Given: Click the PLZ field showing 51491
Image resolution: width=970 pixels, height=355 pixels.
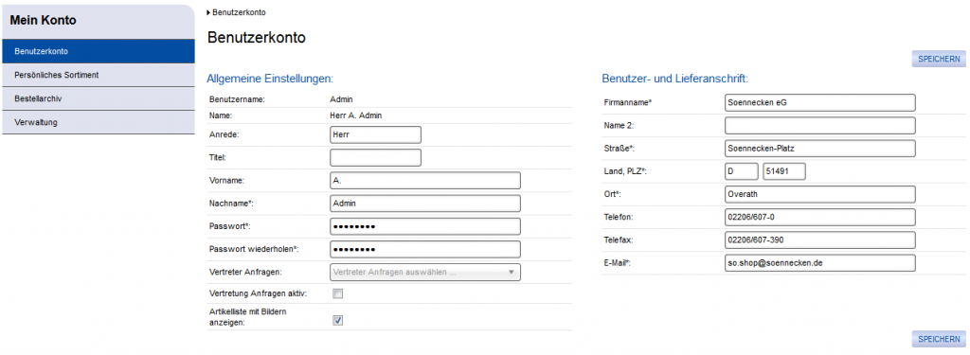Looking at the screenshot, I should coord(783,171).
